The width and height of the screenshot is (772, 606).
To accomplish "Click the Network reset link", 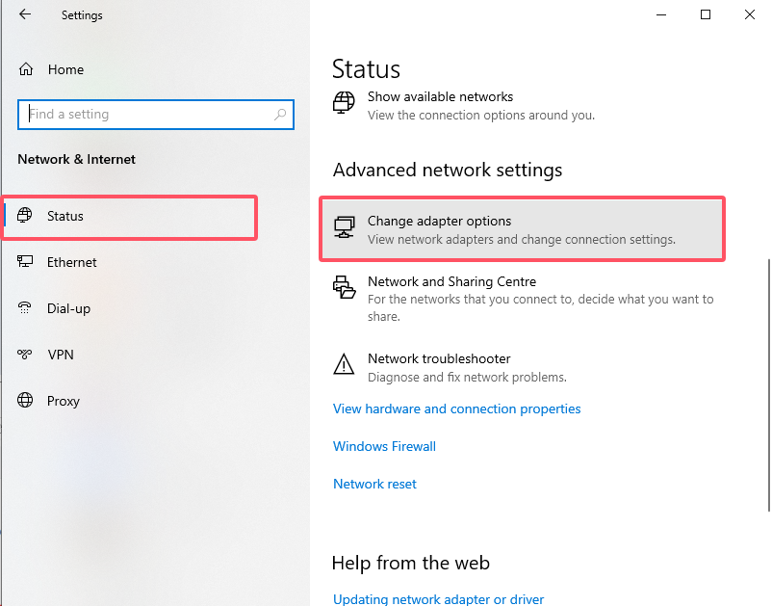I will [x=374, y=484].
